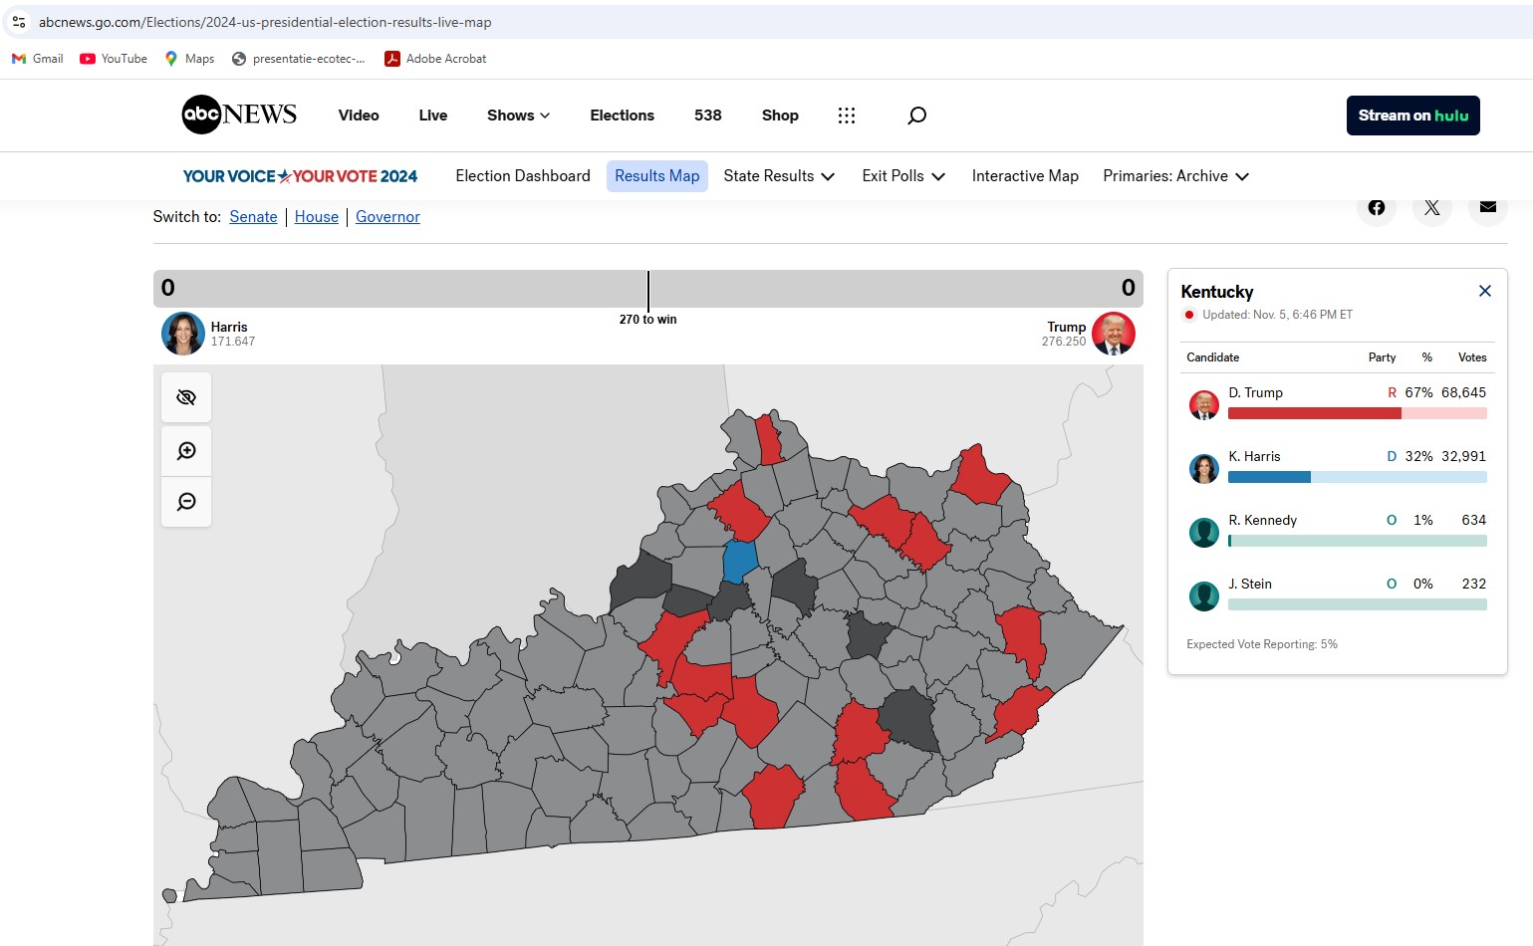1533x946 pixels.
Task: Expand the Shows dropdown
Action: [518, 116]
